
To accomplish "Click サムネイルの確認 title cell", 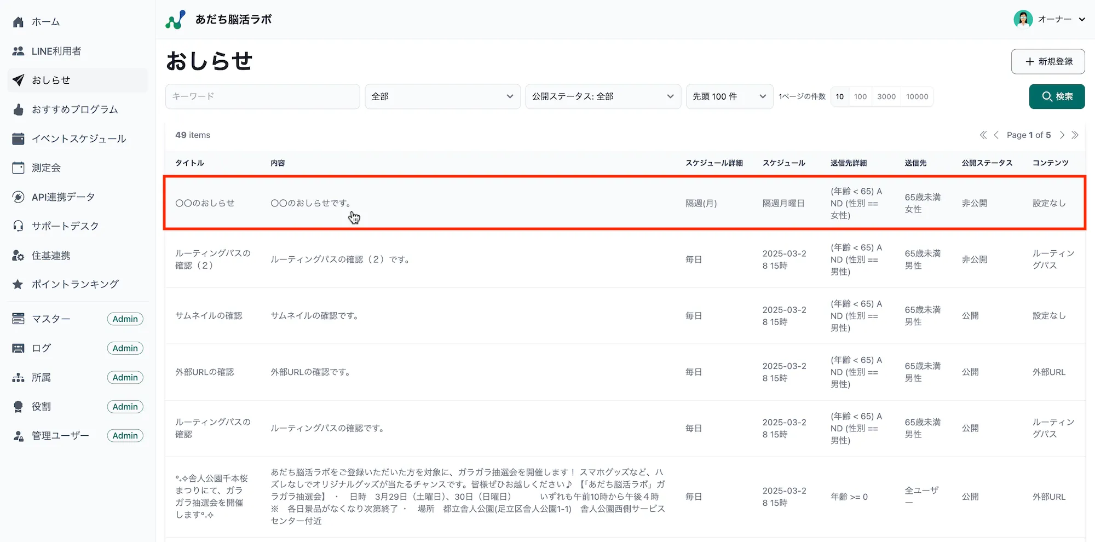I will [x=209, y=316].
